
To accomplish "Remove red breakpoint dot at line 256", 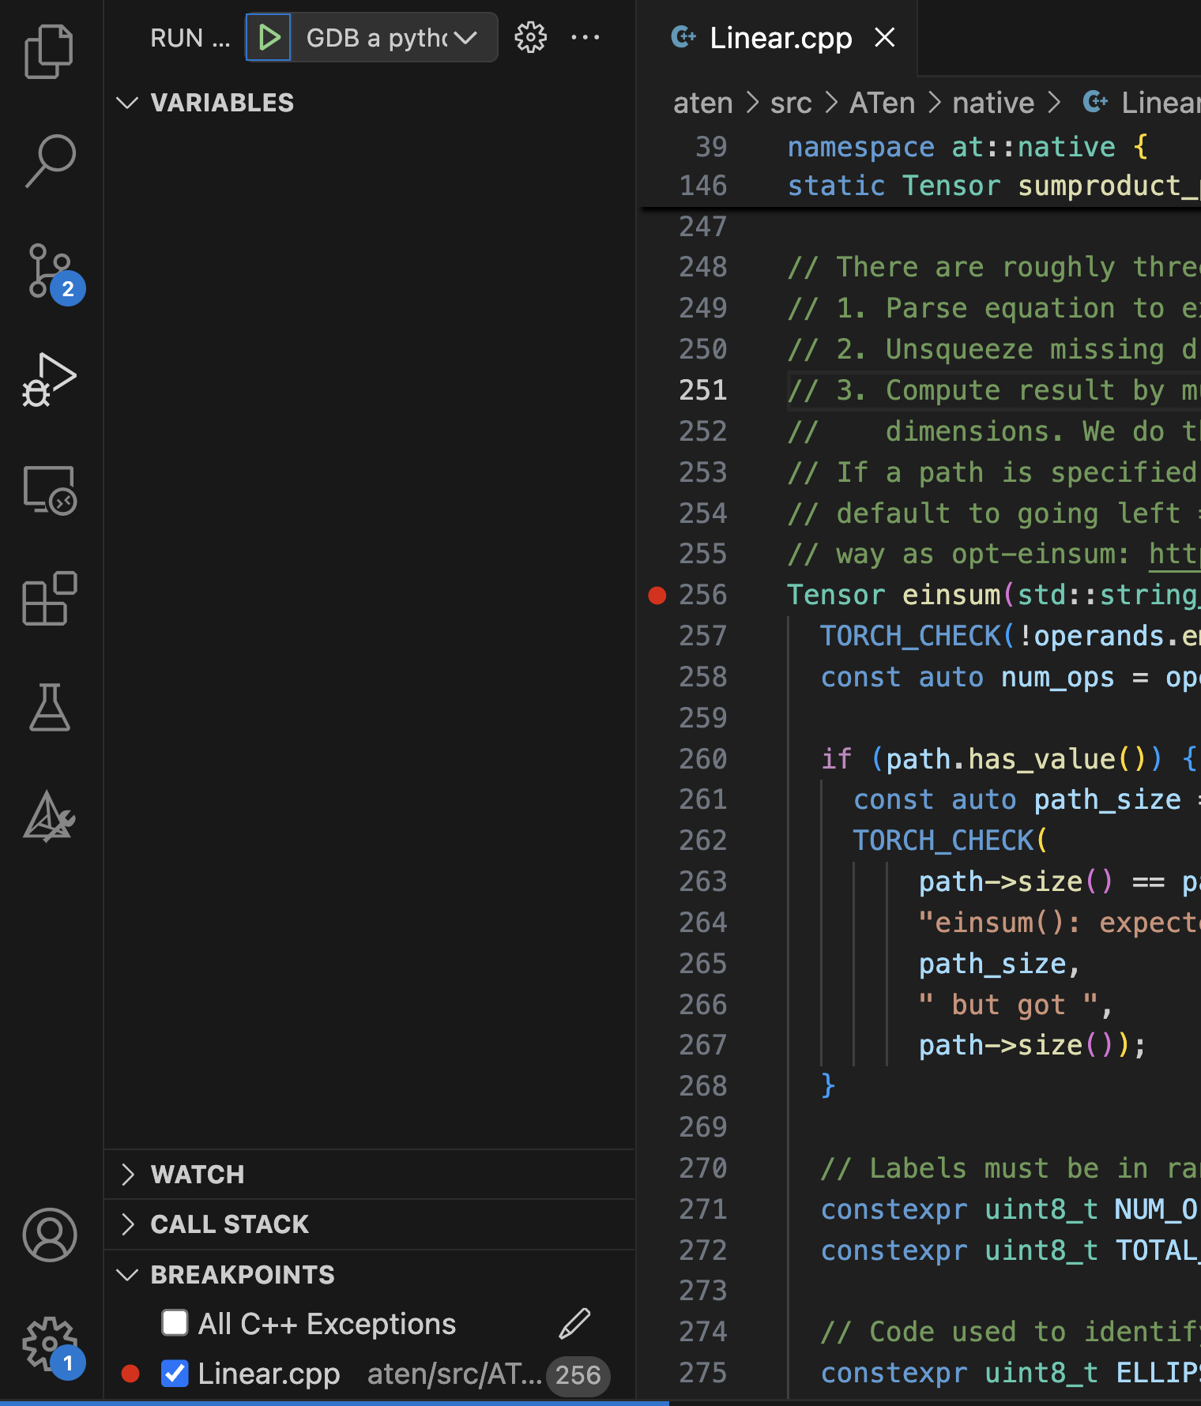I will coord(657,595).
